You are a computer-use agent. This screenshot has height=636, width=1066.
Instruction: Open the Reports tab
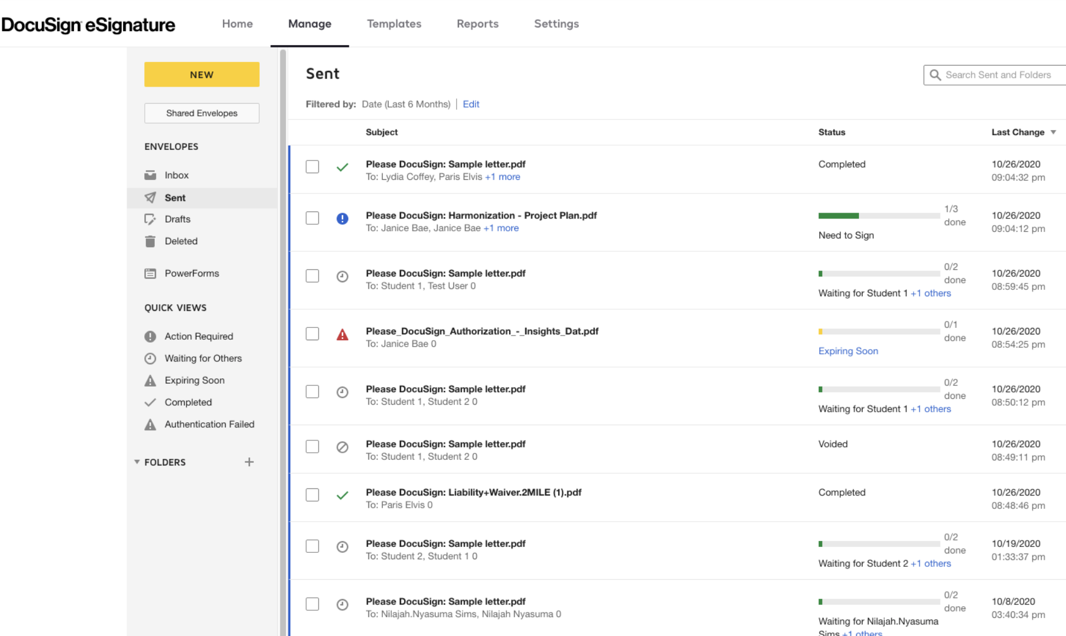477,23
